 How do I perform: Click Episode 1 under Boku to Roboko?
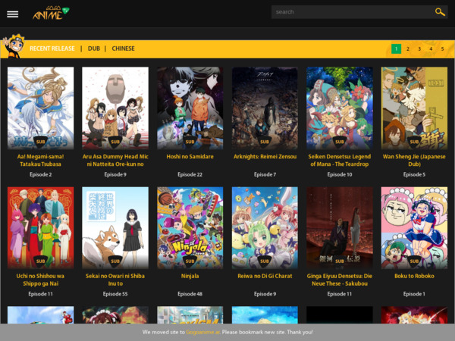[x=414, y=294]
